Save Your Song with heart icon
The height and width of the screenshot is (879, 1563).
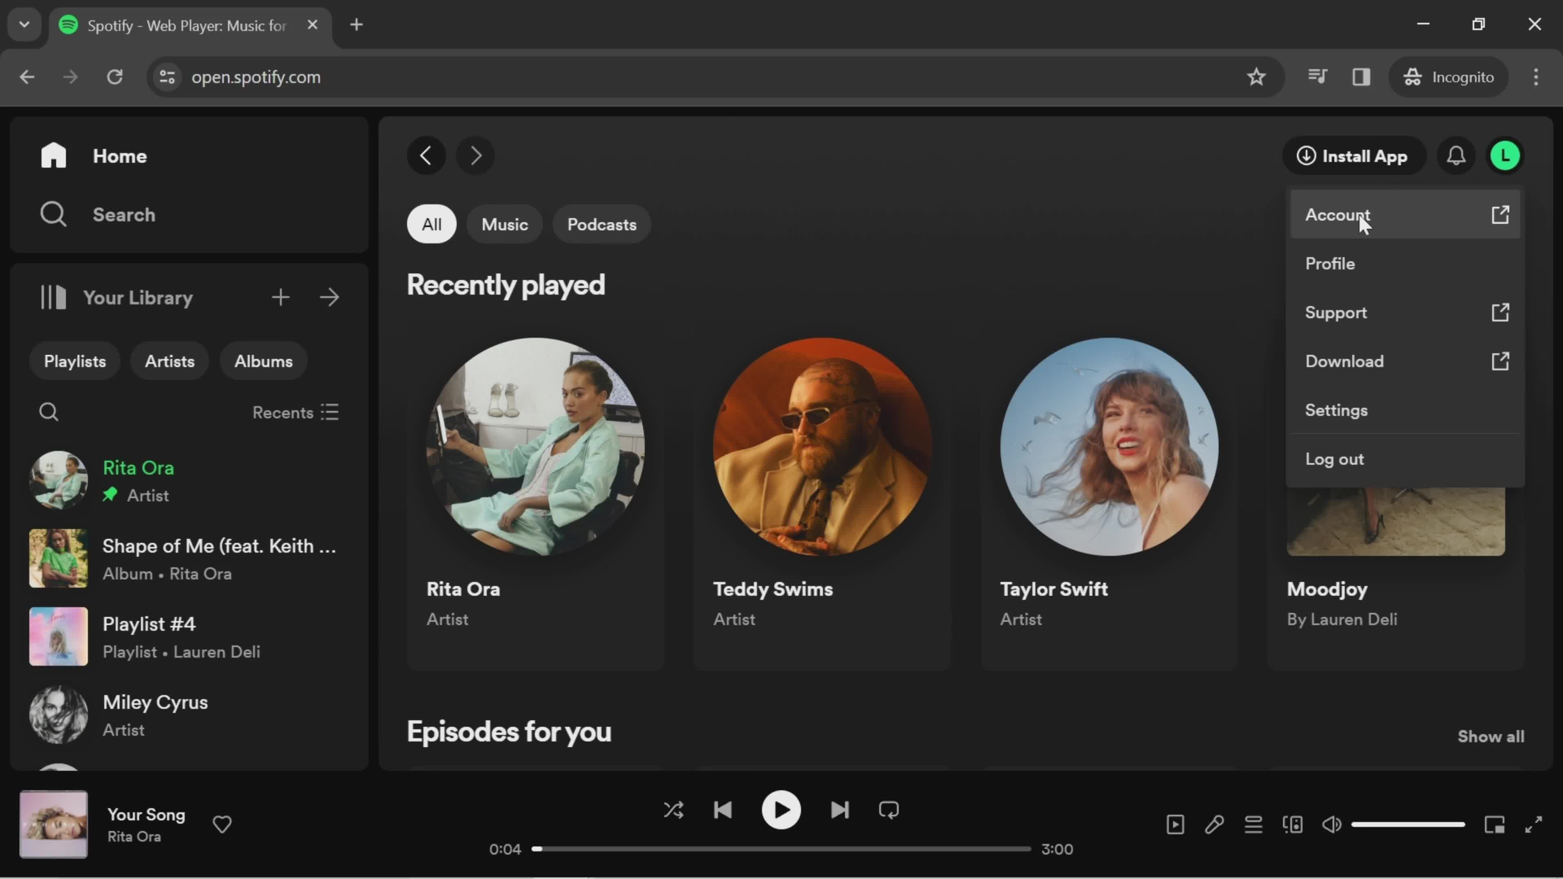click(222, 824)
